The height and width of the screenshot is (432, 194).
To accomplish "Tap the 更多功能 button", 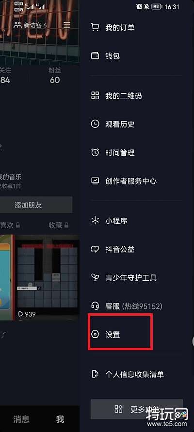I will coord(137,409).
